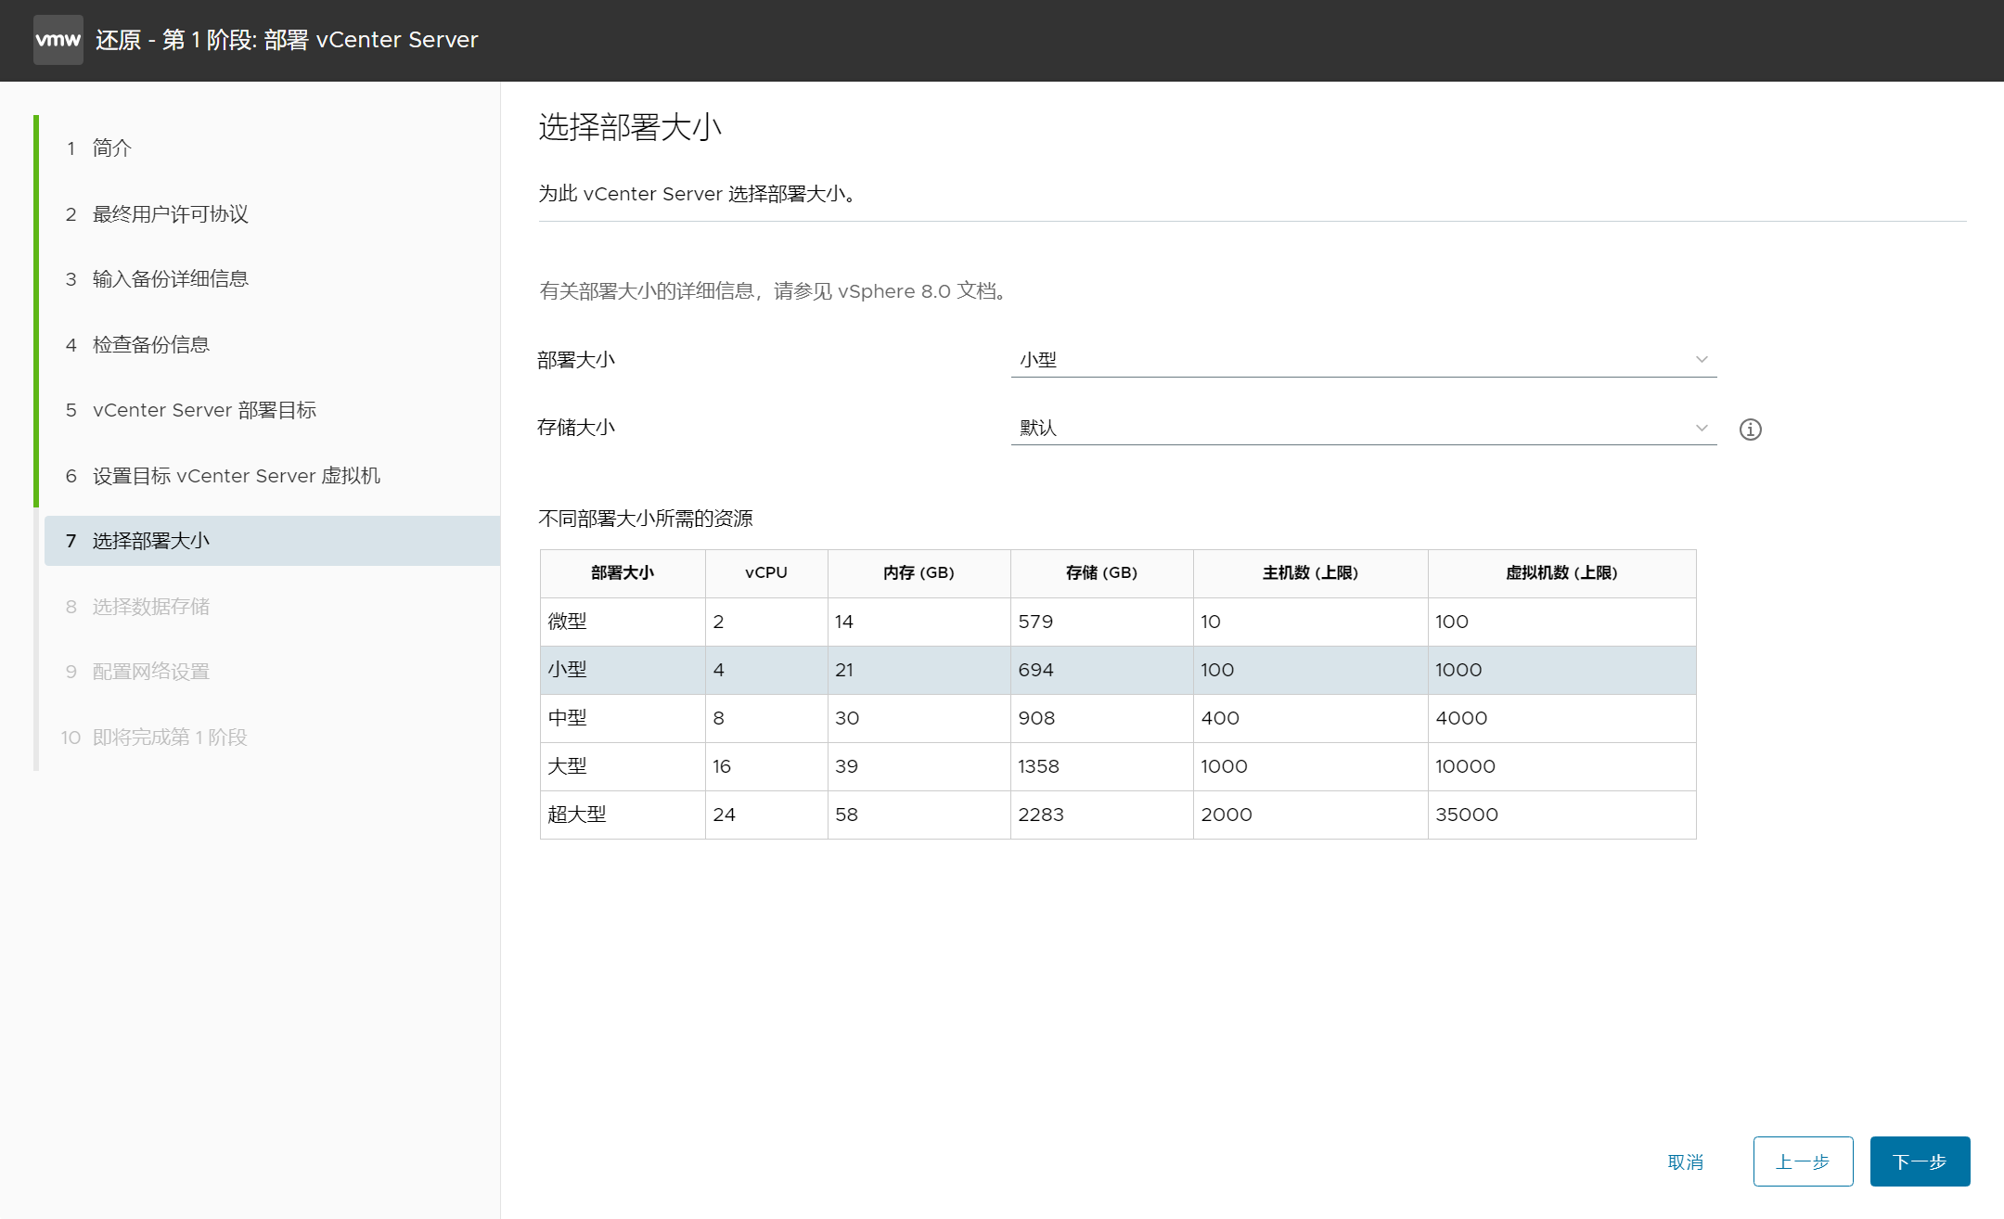Click the vmw logo in header
This screenshot has height=1219, width=2004.
(58, 40)
